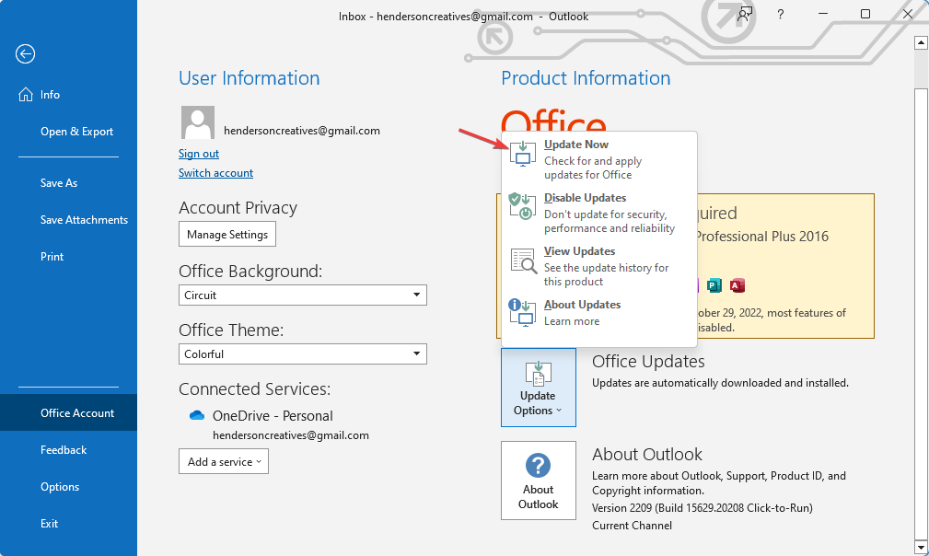
Task: Open the Info tab
Action: click(69, 95)
